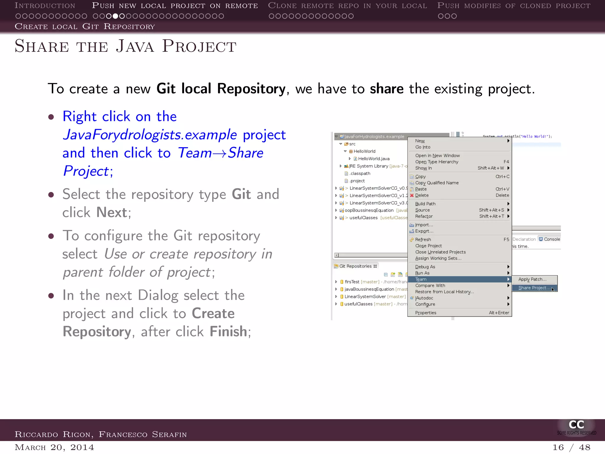Select Export... from context menu

click(x=460, y=231)
